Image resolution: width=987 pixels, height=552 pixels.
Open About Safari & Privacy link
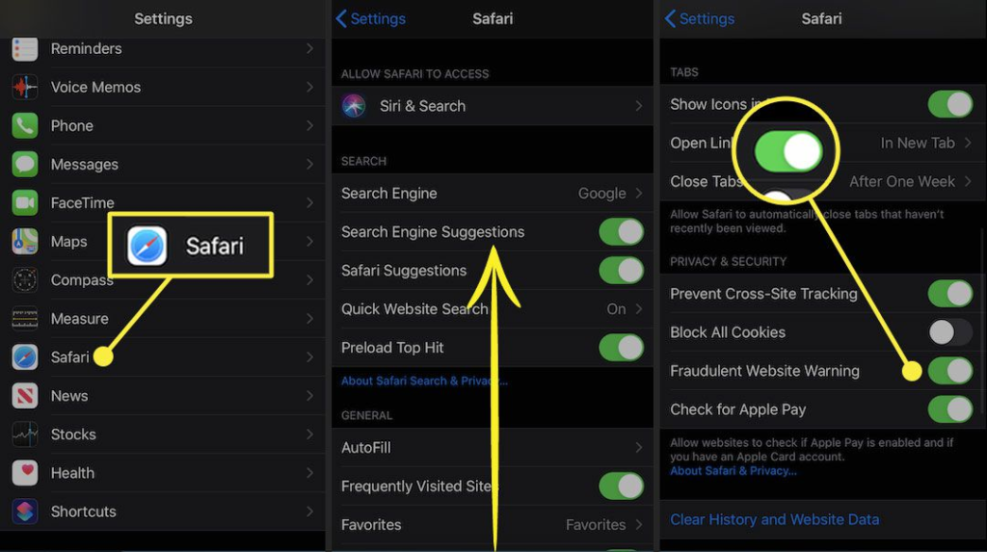733,471
